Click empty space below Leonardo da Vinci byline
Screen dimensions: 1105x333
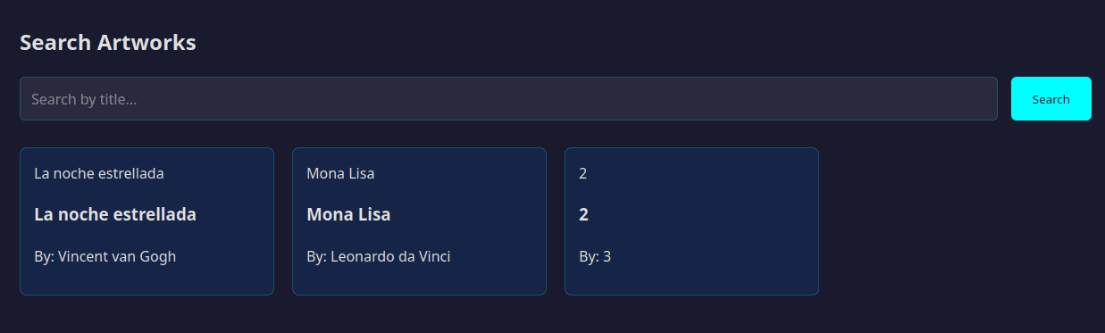[x=419, y=280]
